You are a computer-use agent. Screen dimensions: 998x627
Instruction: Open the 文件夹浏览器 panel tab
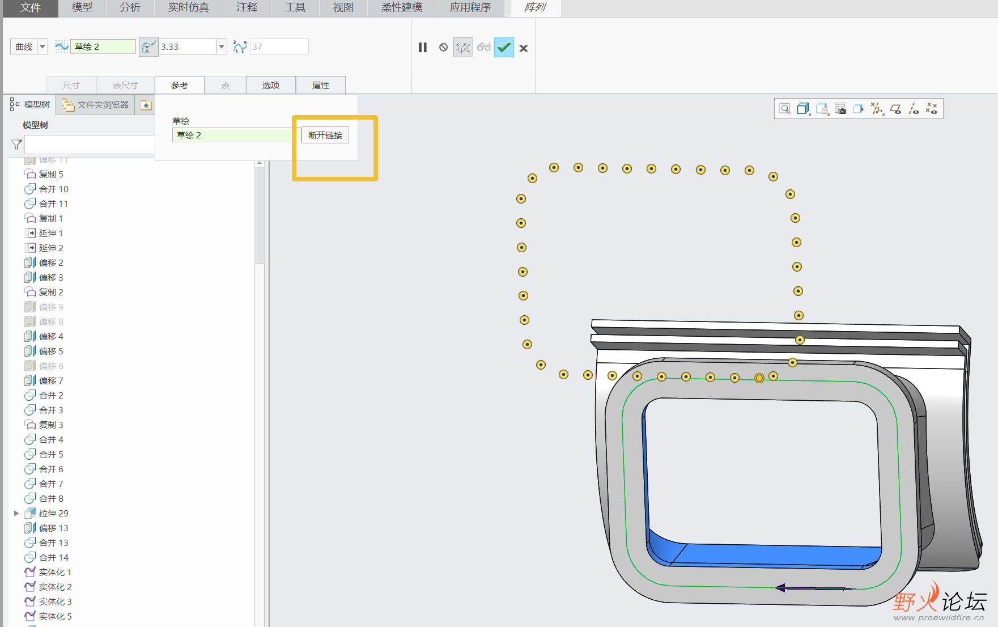coord(96,105)
